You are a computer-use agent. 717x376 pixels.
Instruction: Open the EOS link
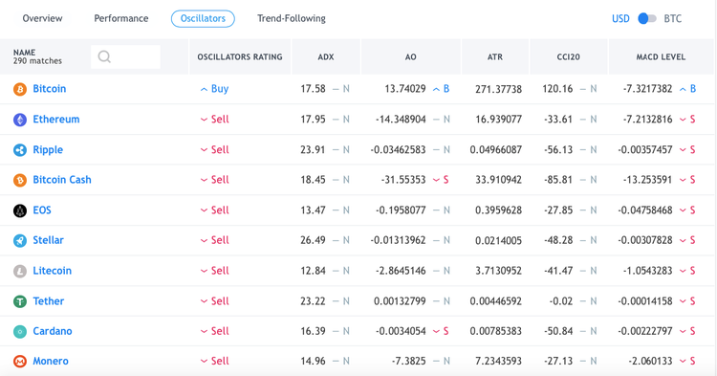(x=42, y=210)
